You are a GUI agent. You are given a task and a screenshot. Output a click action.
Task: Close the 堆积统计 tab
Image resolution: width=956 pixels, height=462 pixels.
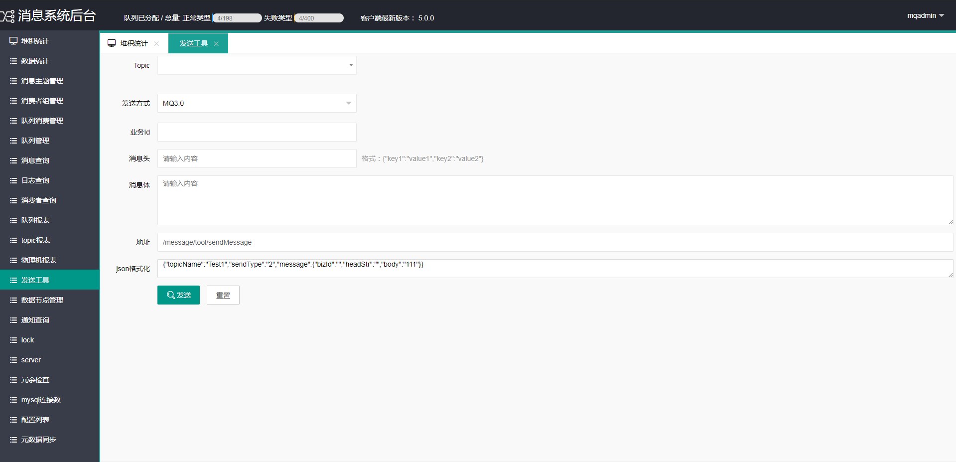click(156, 44)
